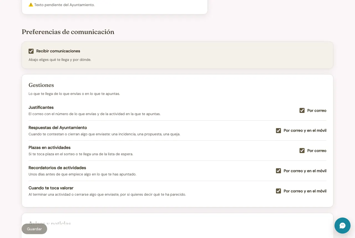Click the Gestiones section heading
355x238 pixels.
tap(41, 85)
